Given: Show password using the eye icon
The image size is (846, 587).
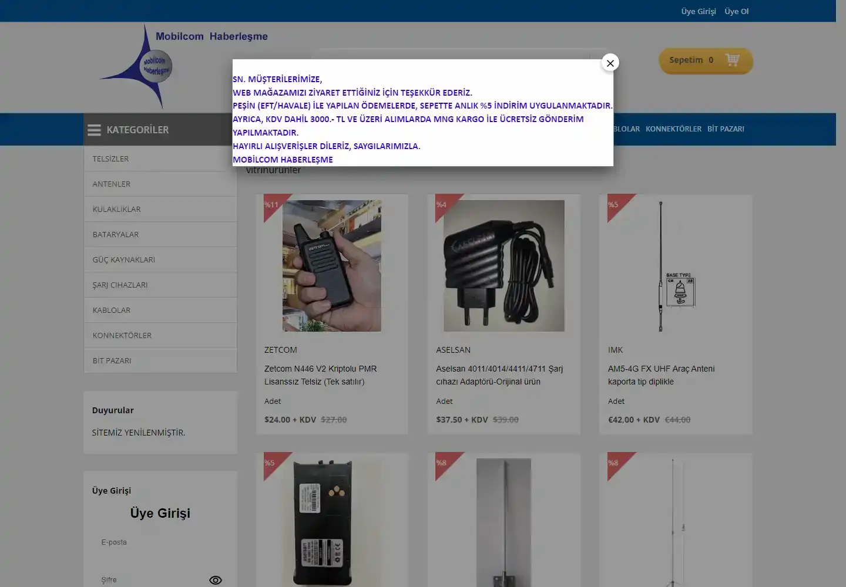Looking at the screenshot, I should pos(216,580).
